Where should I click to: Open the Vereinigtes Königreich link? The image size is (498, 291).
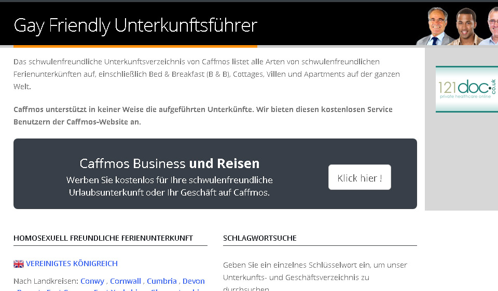pos(72,264)
